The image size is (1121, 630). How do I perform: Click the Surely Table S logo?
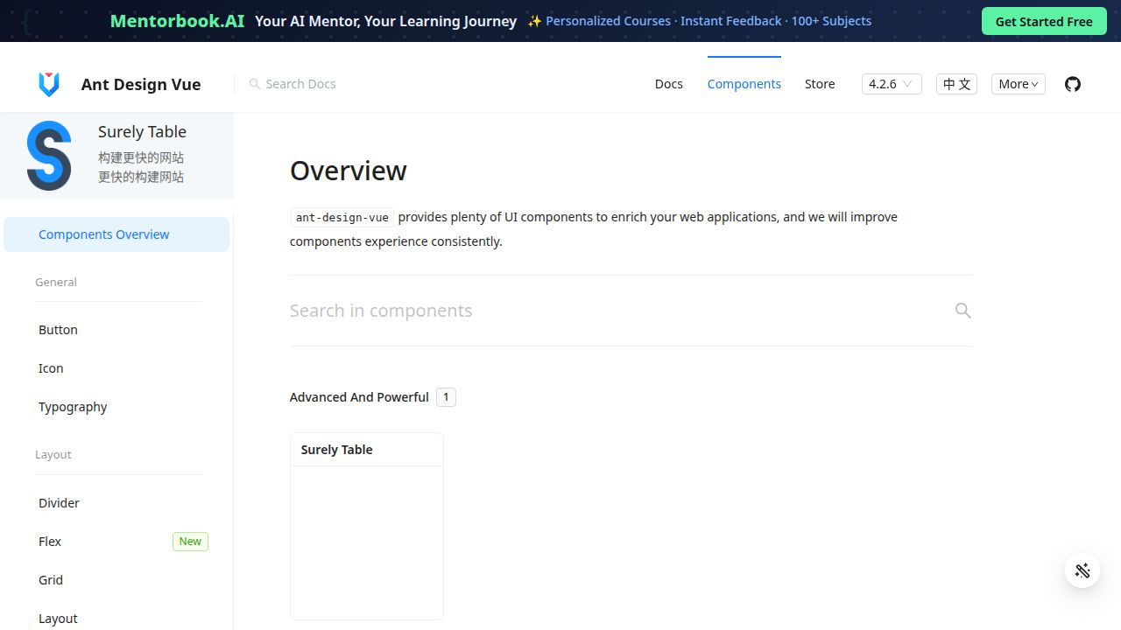(49, 156)
